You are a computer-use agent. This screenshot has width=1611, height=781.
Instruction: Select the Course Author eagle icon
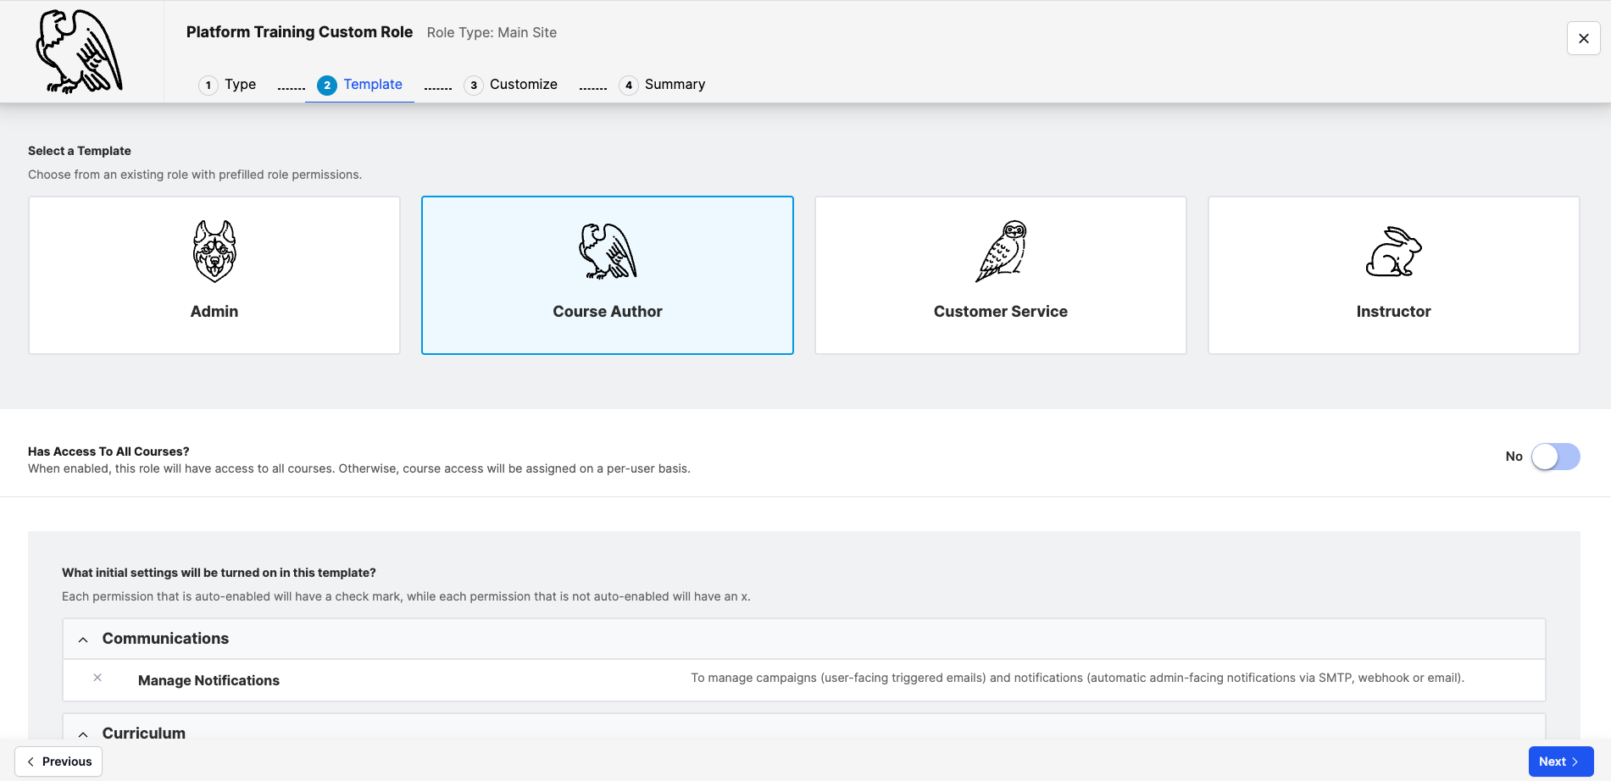click(x=608, y=252)
